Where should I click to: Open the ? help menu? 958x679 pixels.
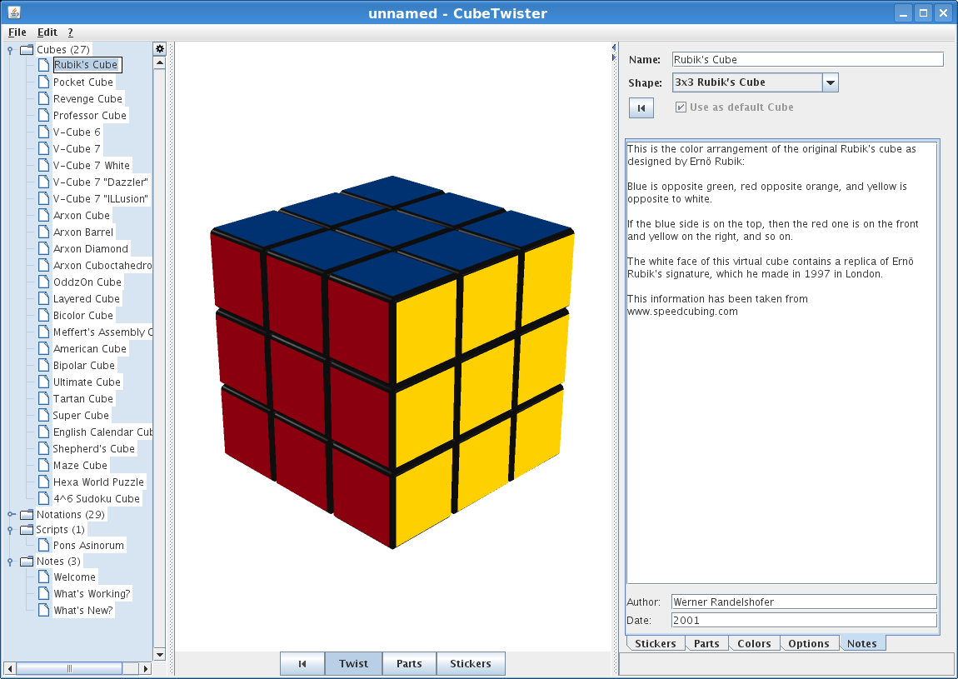coord(70,32)
